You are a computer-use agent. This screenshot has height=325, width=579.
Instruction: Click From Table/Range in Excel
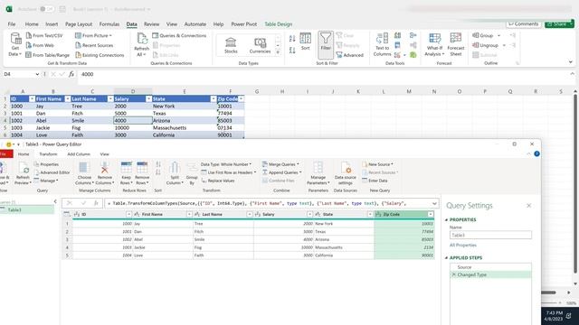(x=48, y=55)
